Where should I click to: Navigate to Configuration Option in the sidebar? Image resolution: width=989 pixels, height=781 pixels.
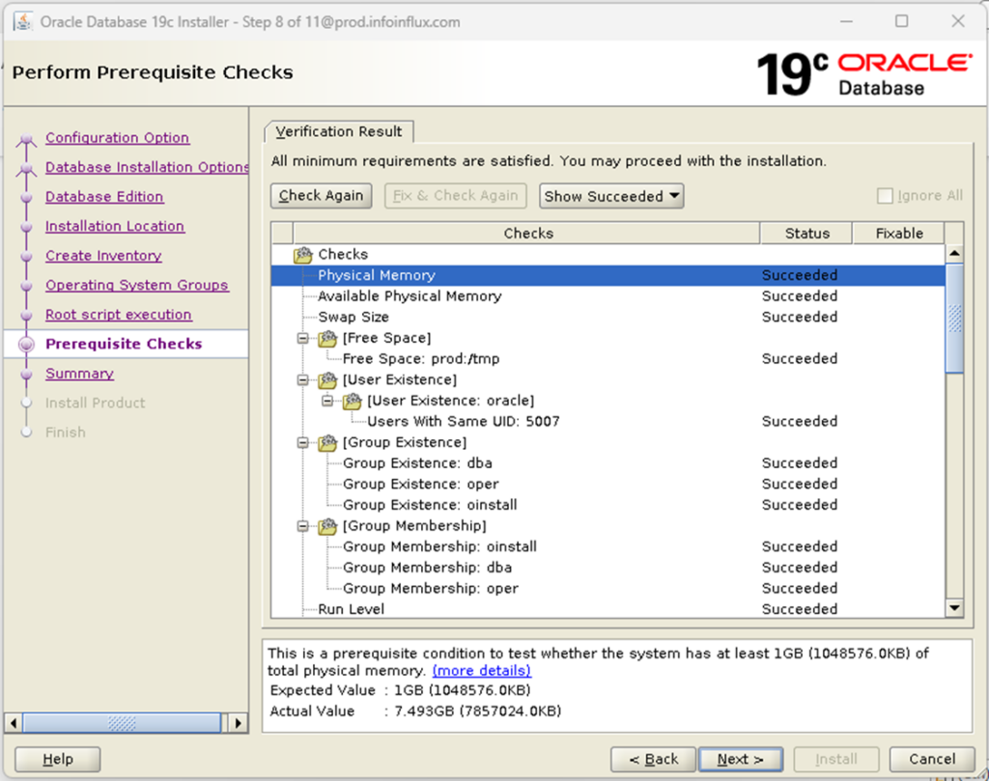(x=117, y=137)
